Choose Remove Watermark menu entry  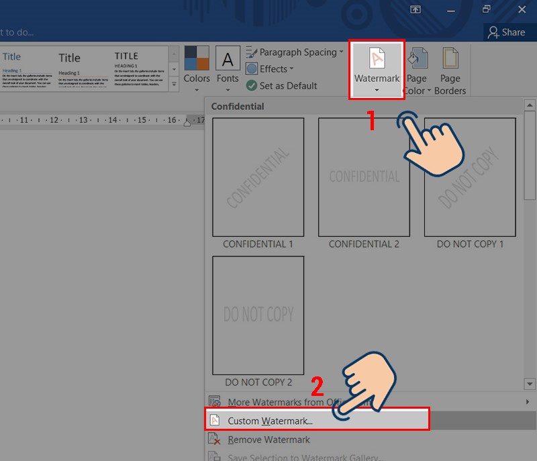click(x=371, y=440)
